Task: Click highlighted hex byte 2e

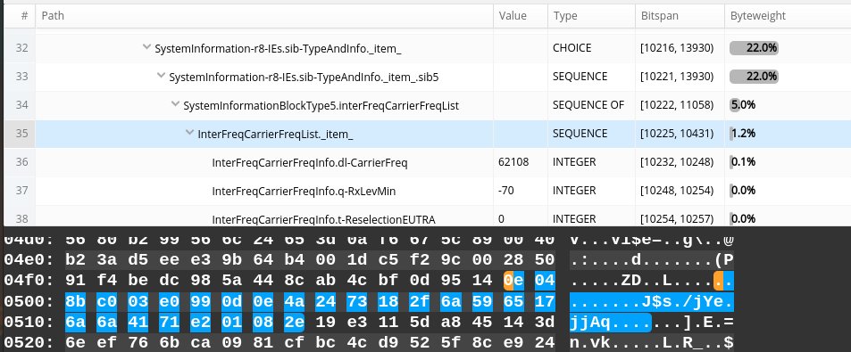Action: (295, 323)
